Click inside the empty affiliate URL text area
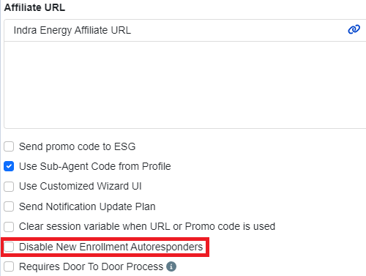Image resolution: width=366 pixels, height=276 pixels. click(185, 84)
